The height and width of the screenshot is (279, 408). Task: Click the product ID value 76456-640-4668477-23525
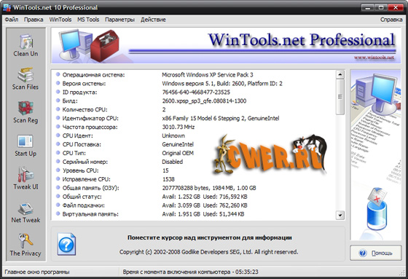196,93
